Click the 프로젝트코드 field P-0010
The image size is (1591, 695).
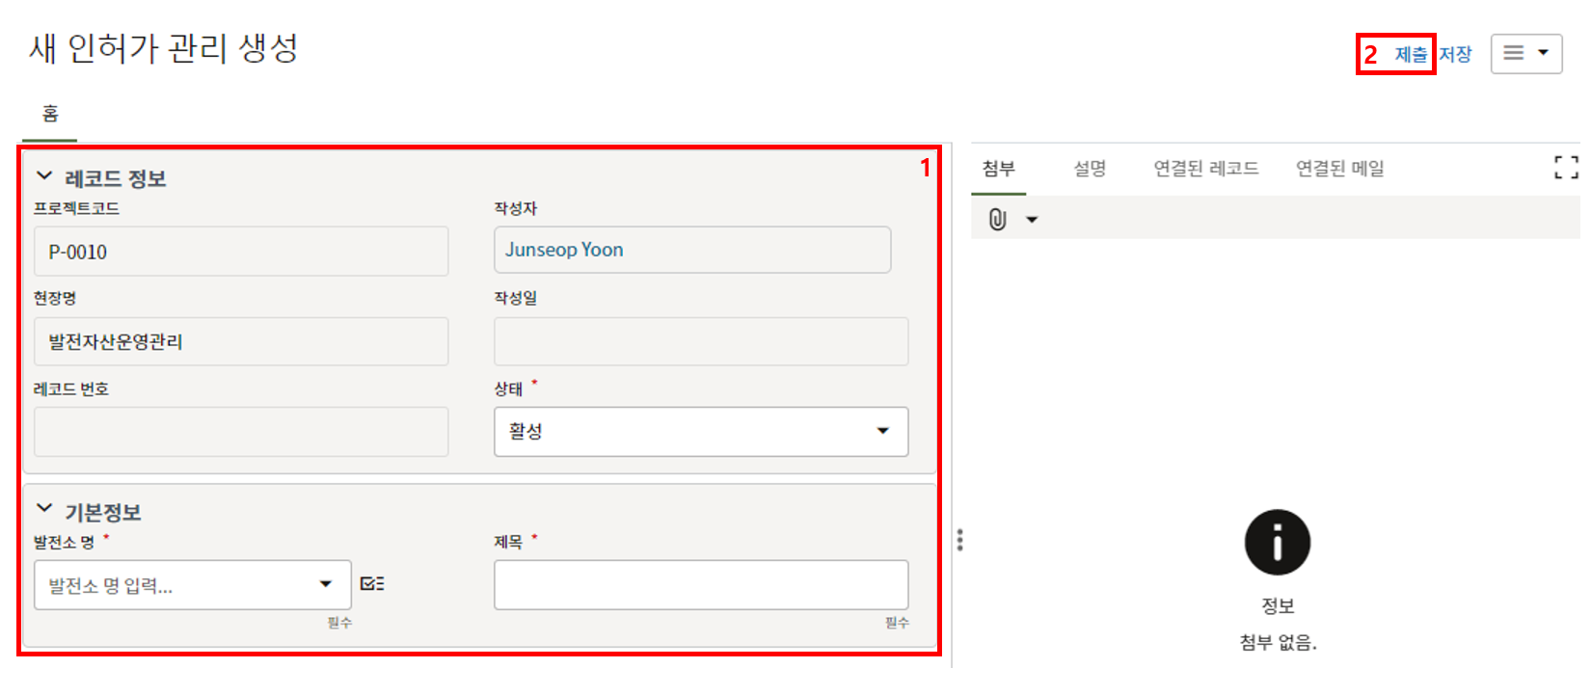pyautogui.click(x=240, y=252)
